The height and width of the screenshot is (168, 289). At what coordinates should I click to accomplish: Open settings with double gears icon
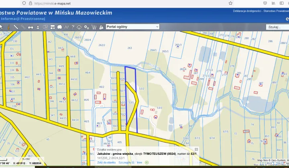[x=86, y=27]
